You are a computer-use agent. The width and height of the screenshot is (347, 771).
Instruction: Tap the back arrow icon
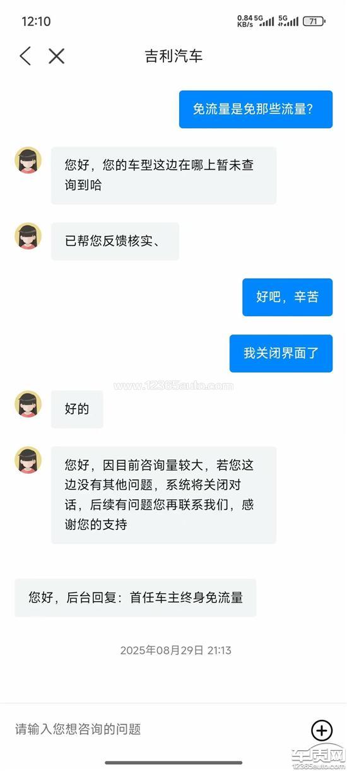click(x=25, y=56)
